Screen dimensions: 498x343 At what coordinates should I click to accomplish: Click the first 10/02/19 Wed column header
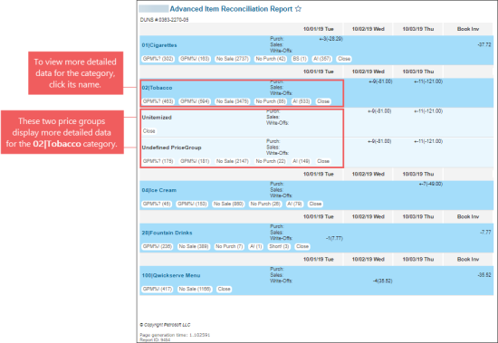tap(369, 29)
